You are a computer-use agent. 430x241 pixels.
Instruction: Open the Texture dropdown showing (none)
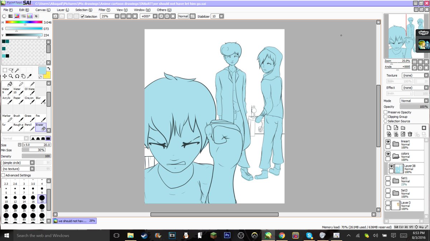pos(414,75)
